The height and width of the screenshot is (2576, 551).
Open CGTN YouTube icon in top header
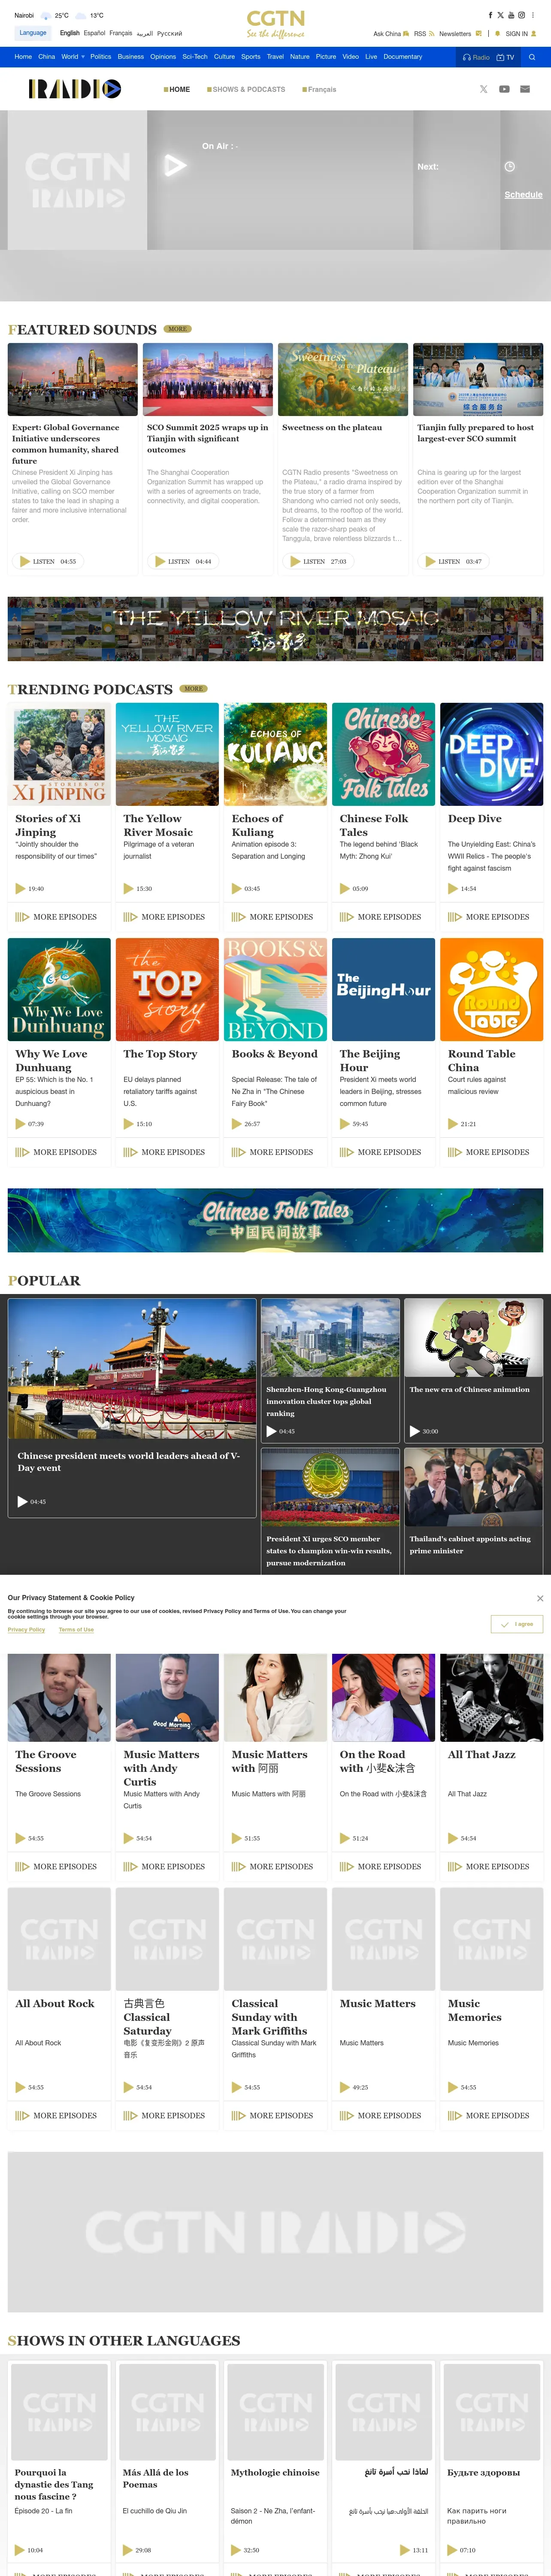511,15
